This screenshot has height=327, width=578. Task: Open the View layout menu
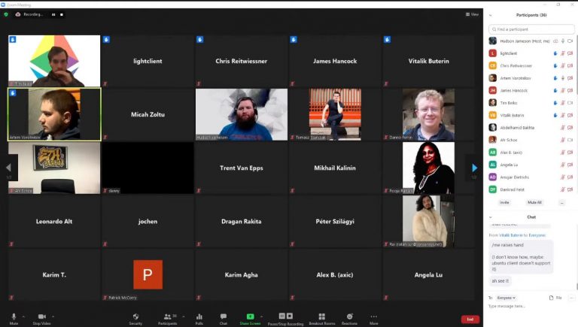[472, 14]
